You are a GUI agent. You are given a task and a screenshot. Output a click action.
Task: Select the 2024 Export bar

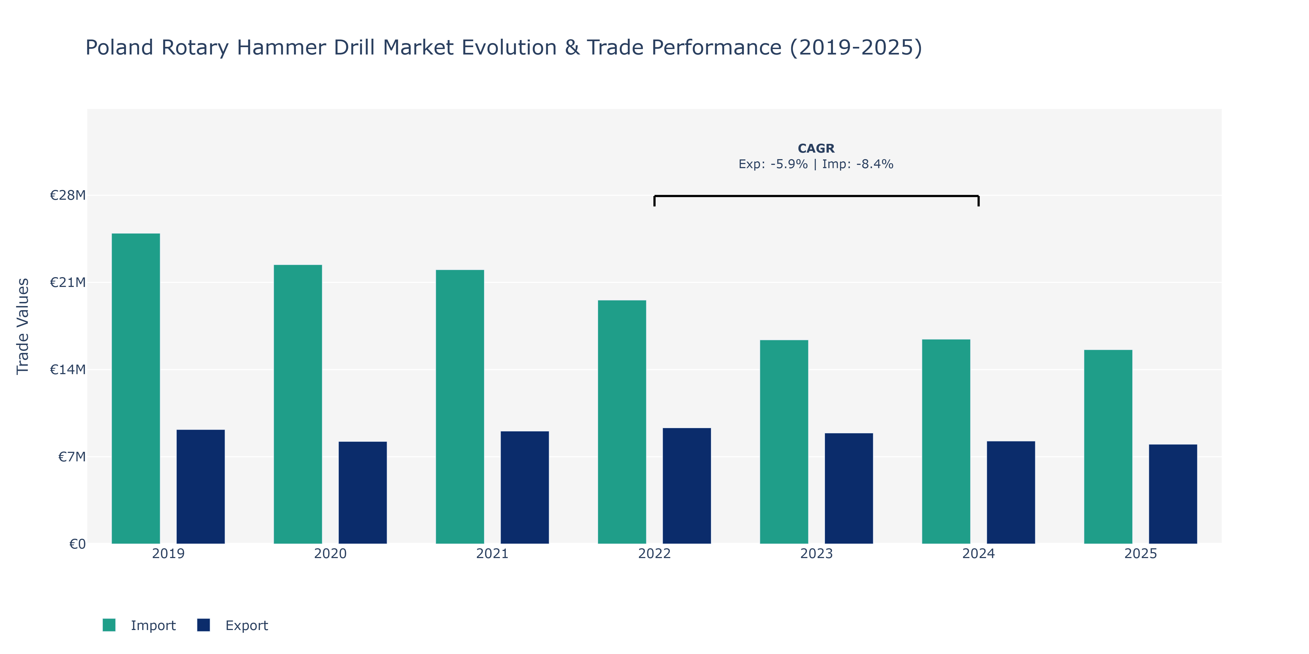(1011, 492)
